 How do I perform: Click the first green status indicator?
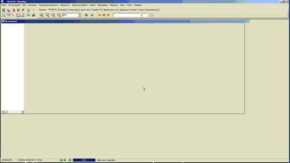pyautogui.click(x=61, y=160)
